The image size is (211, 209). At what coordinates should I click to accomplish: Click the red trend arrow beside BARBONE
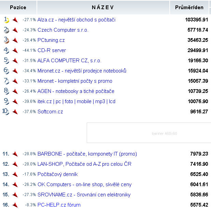(15, 154)
